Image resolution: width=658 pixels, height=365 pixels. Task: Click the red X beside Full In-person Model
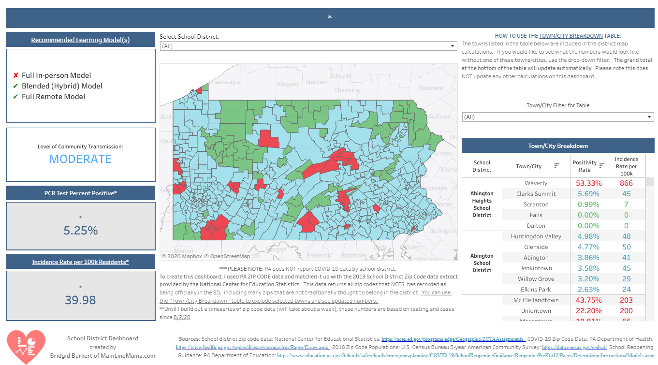[x=16, y=75]
